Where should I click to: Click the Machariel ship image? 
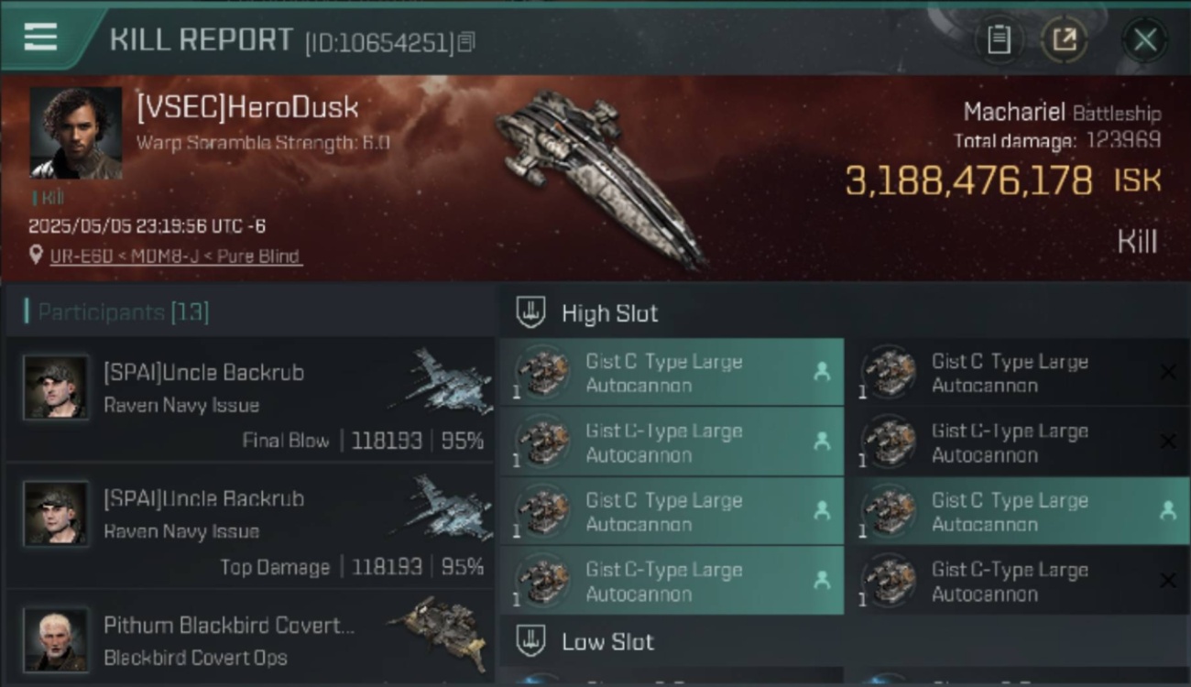[x=600, y=176]
